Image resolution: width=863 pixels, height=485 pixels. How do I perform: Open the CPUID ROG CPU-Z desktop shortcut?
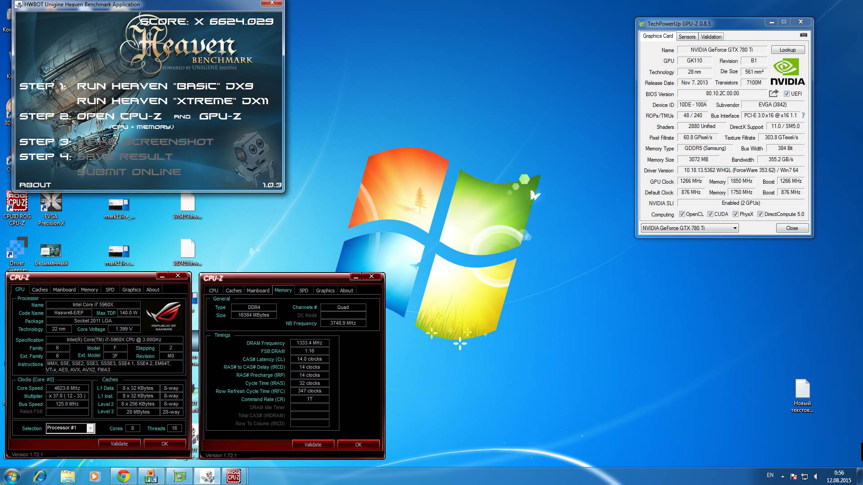(17, 209)
